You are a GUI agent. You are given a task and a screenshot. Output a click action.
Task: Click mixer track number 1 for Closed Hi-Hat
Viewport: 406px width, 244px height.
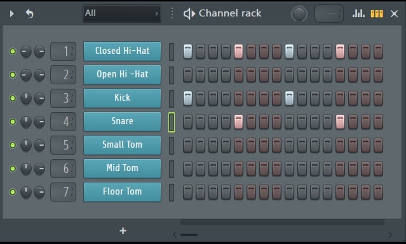(x=63, y=51)
